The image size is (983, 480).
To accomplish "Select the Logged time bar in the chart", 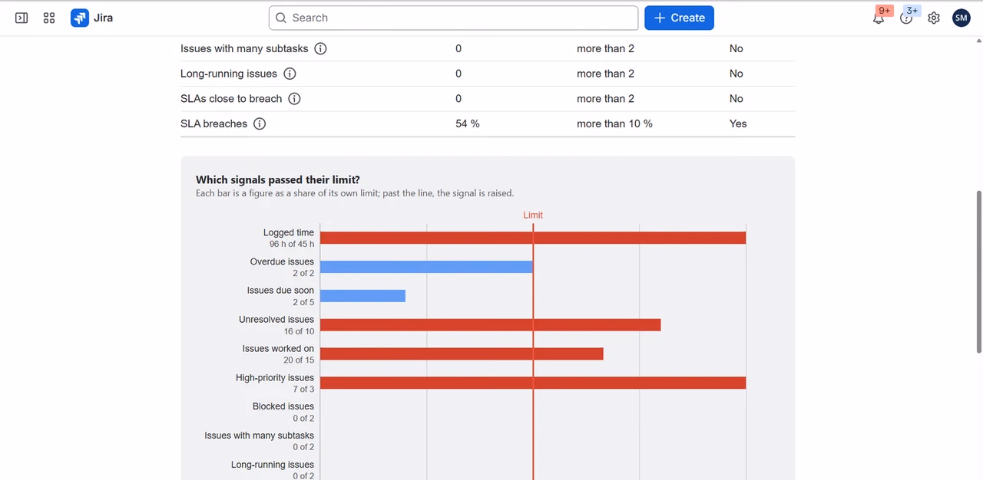I will pos(533,238).
